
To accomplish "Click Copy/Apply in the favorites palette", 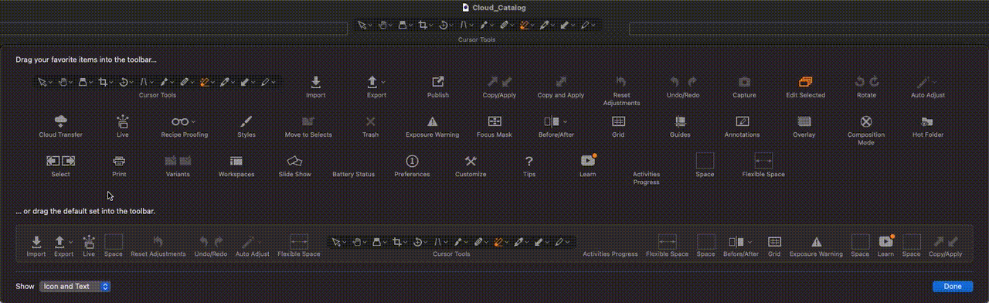I will pyautogui.click(x=499, y=87).
